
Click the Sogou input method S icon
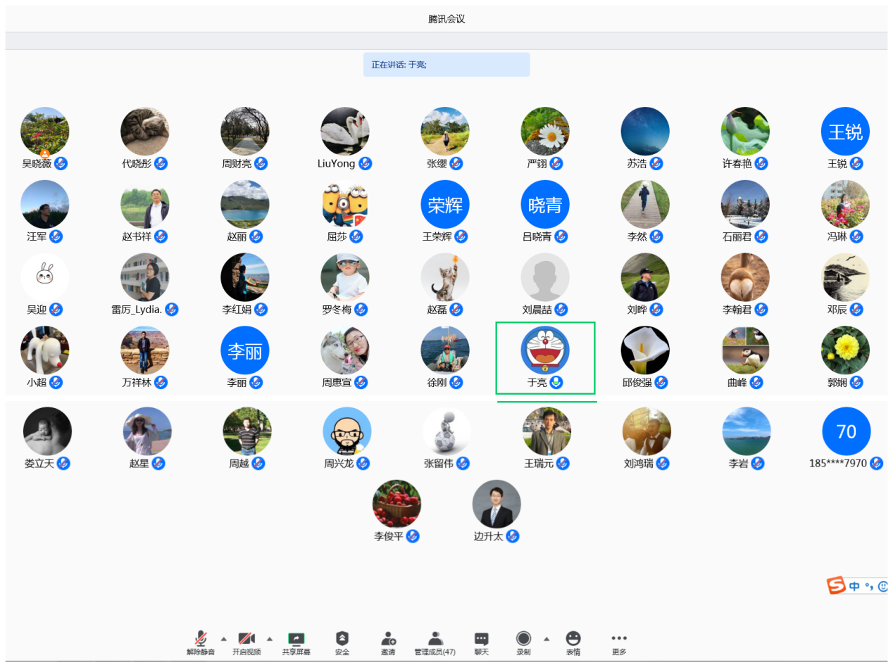point(836,585)
